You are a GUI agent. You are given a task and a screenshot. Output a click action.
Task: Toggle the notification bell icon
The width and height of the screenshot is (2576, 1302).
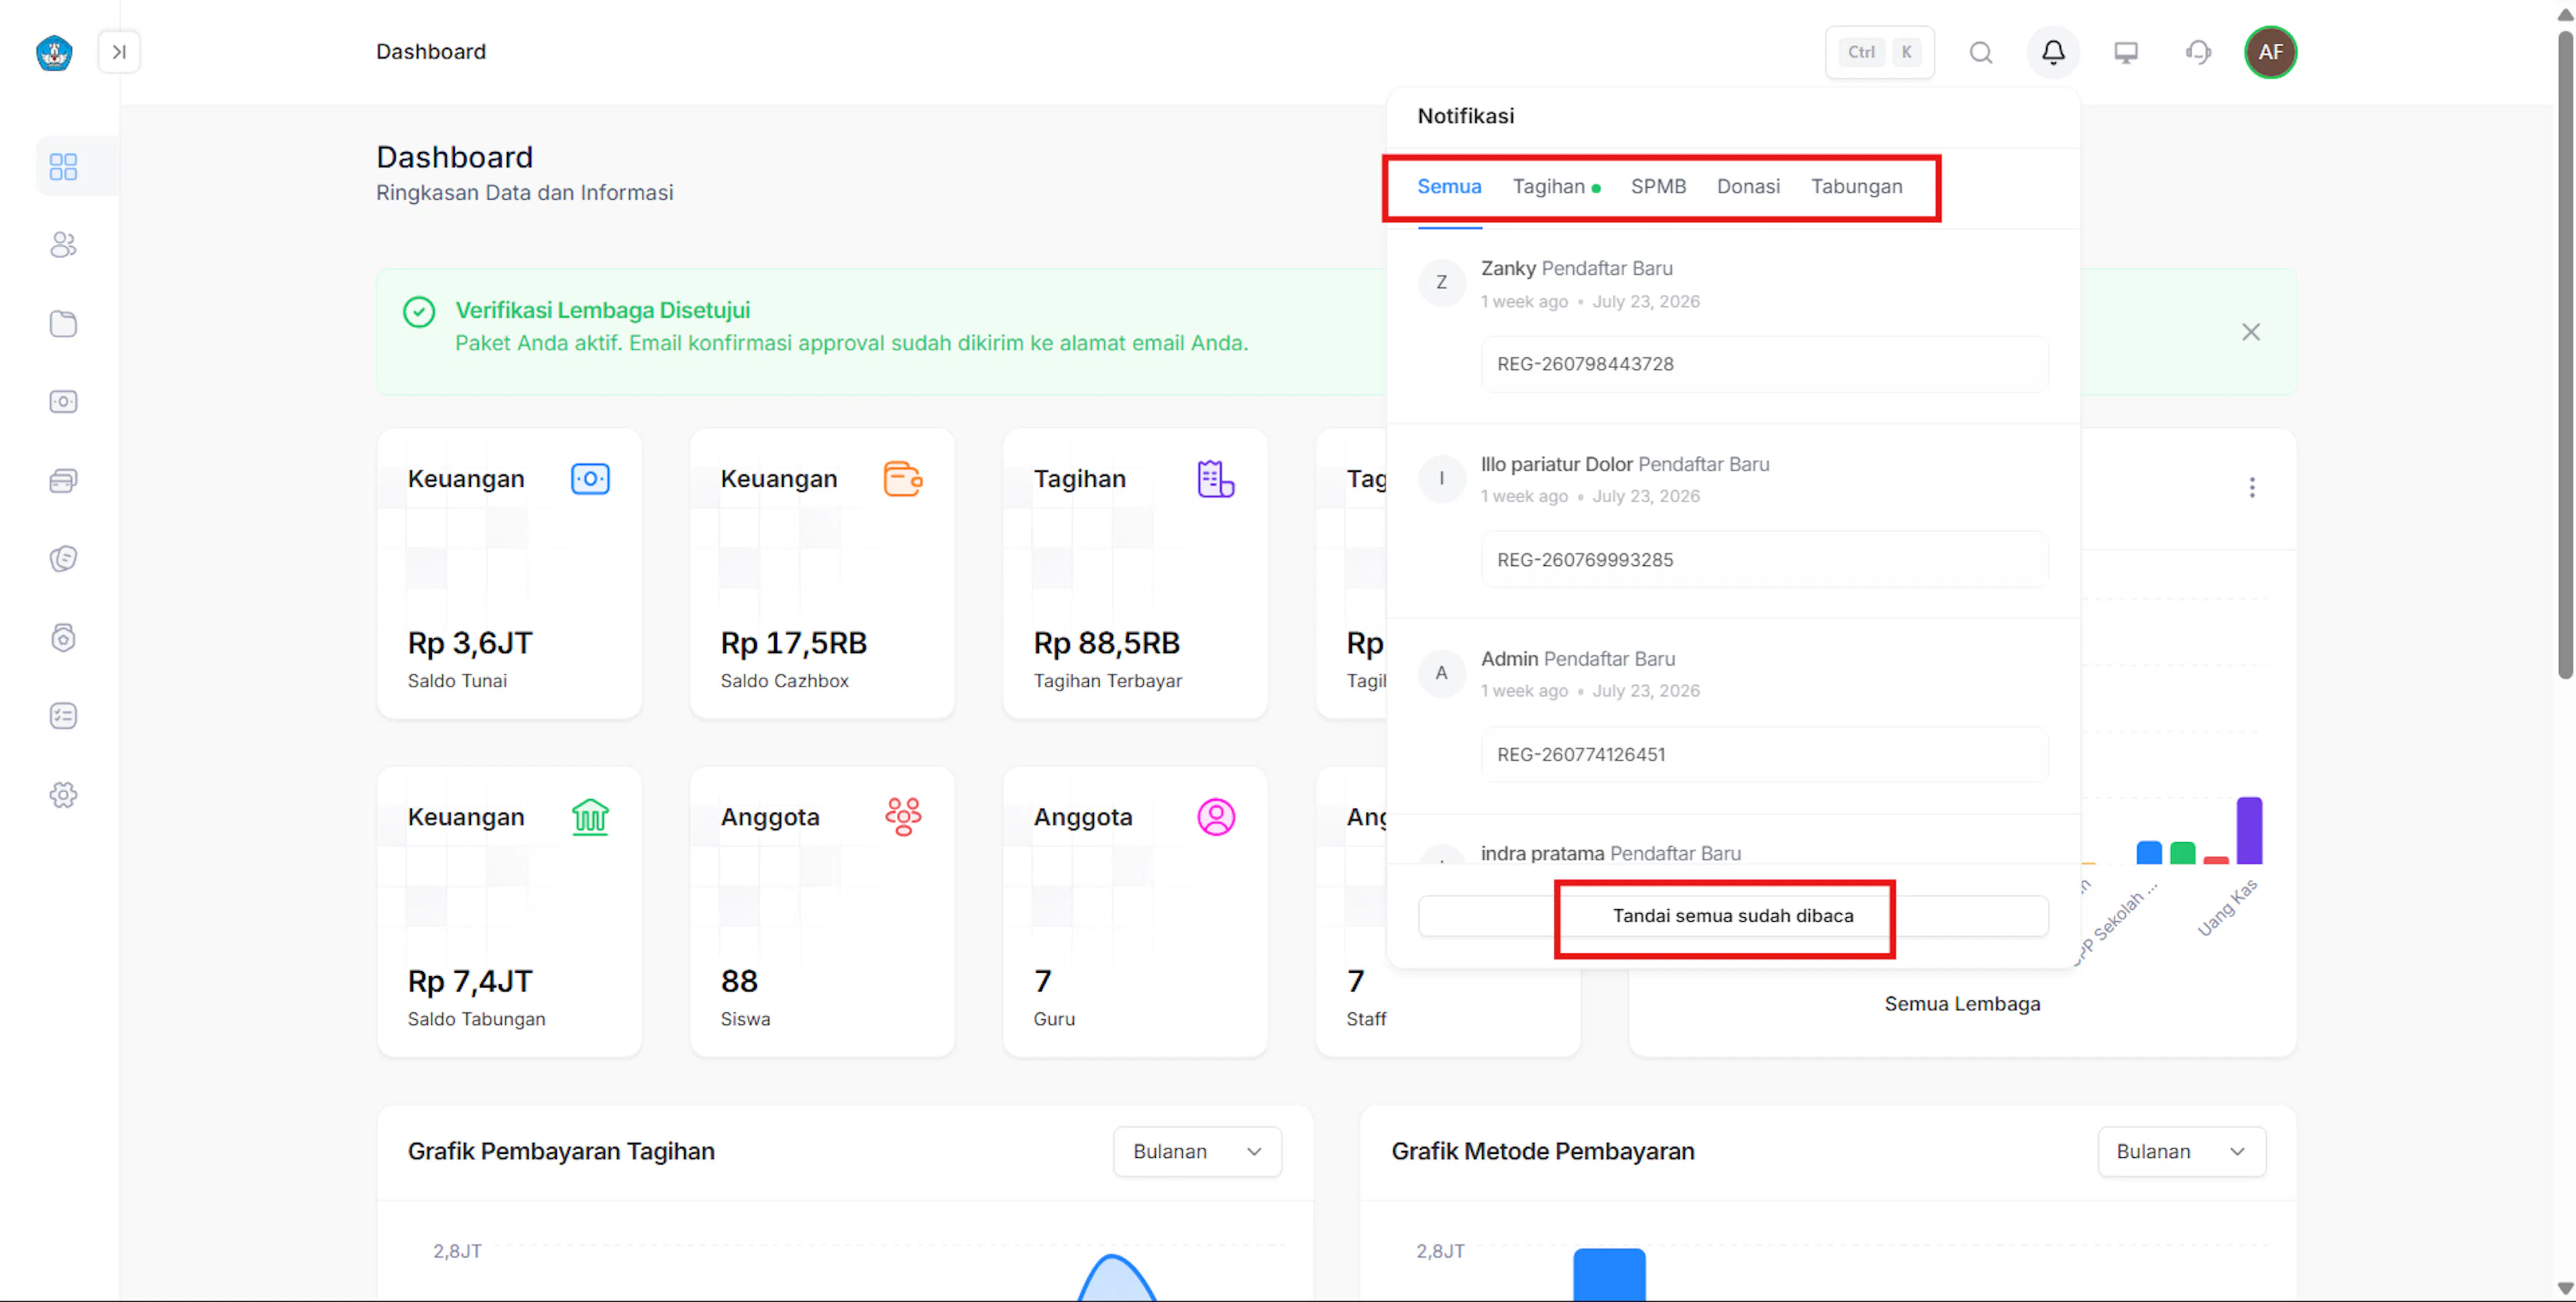[x=2053, y=52]
